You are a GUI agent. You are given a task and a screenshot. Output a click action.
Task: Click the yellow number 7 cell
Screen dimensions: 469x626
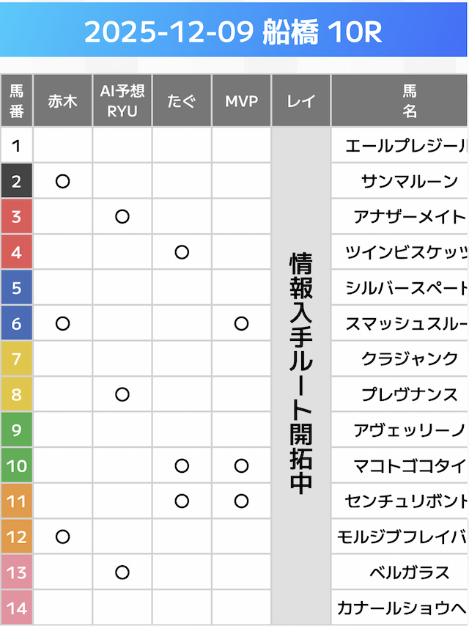click(x=16, y=359)
